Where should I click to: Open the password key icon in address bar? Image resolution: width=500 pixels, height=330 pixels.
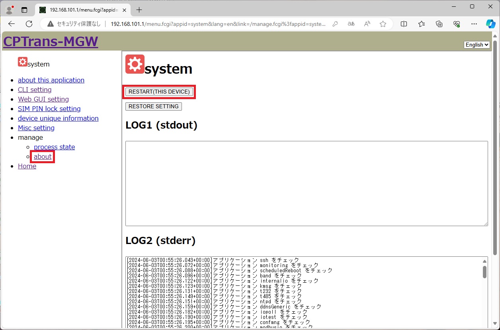tap(335, 24)
